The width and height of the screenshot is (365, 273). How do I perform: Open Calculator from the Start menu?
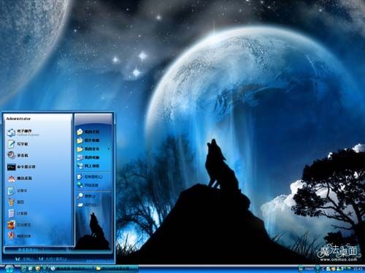click(18, 213)
